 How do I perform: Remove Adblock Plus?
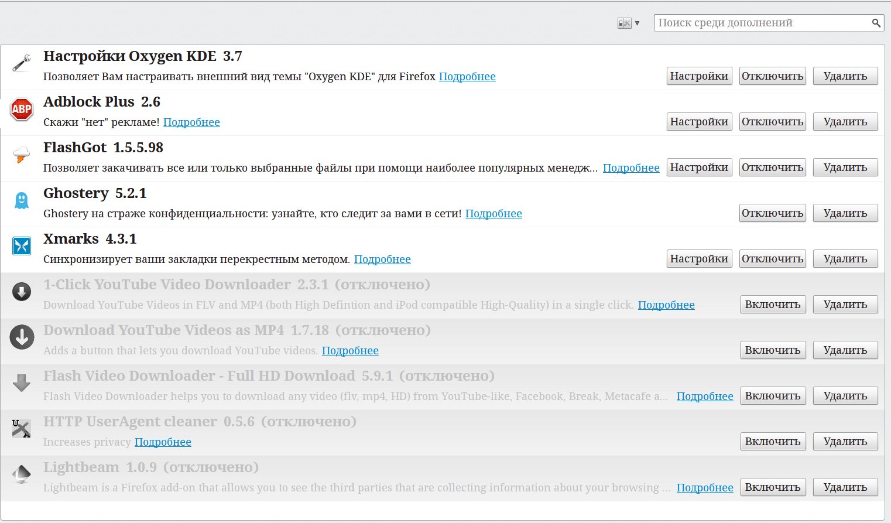pos(845,122)
